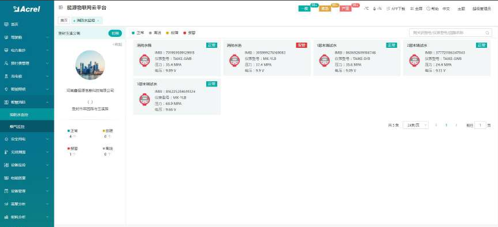Click the 全屏 fullscreen icon
498x227 pixels.
(412, 9)
